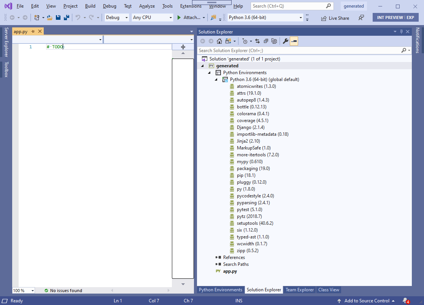Click Solution Explorer Back arrow icon
The height and width of the screenshot is (305, 424).
pyautogui.click(x=203, y=41)
